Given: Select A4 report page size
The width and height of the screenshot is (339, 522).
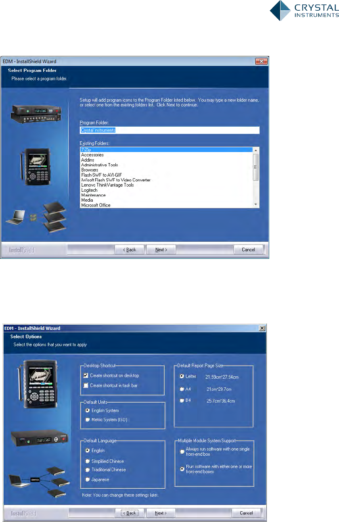Looking at the screenshot, I should (182, 389).
